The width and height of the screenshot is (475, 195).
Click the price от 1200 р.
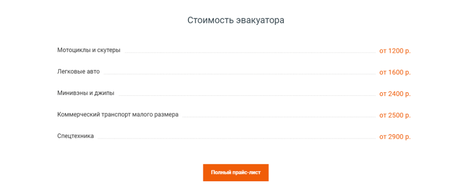point(395,51)
